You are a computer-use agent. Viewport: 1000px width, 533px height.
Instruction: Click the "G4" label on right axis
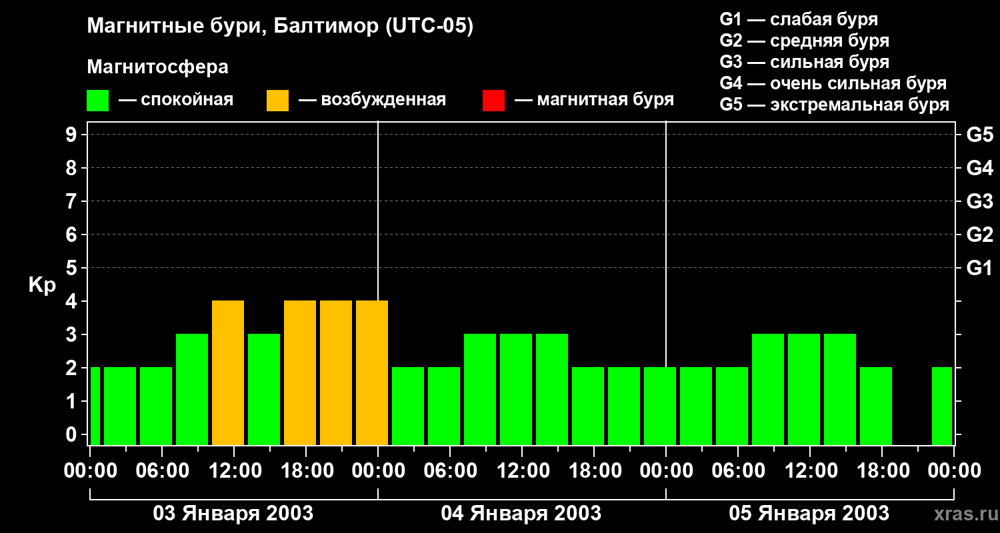tap(979, 168)
